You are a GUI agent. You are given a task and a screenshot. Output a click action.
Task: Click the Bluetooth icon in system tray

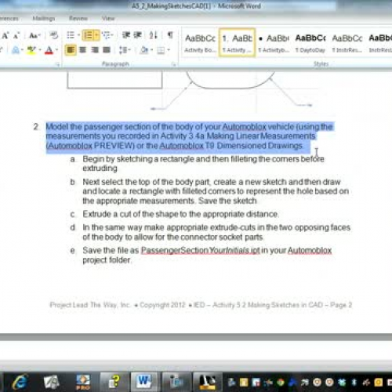click(354, 383)
